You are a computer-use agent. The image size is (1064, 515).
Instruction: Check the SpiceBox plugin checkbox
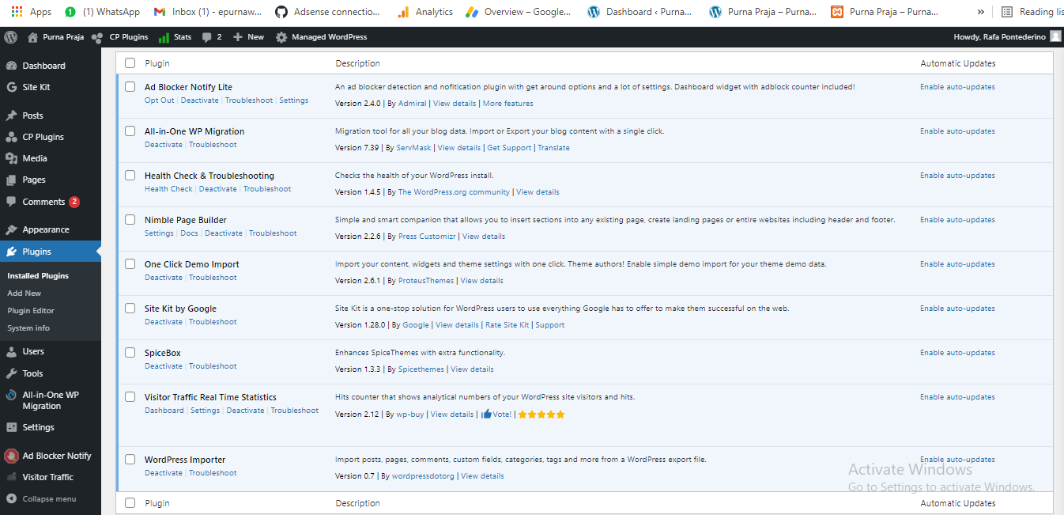click(x=130, y=353)
